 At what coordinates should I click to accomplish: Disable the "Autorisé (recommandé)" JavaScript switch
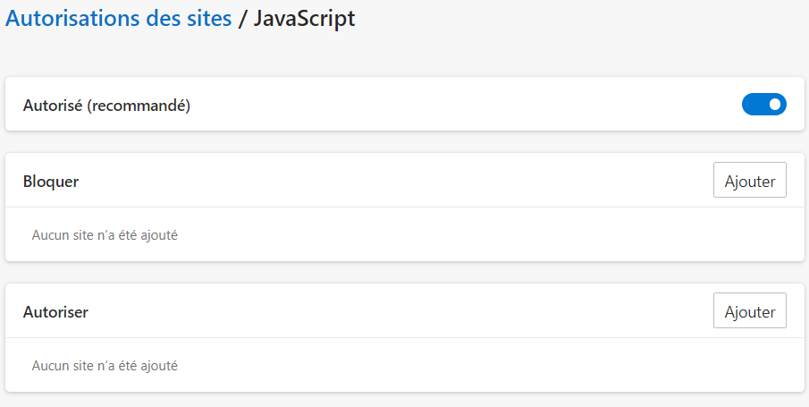pos(763,105)
